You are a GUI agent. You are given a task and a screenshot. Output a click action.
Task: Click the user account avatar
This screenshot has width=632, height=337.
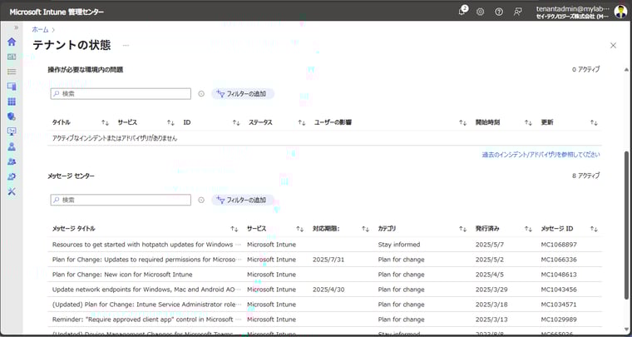[620, 12]
